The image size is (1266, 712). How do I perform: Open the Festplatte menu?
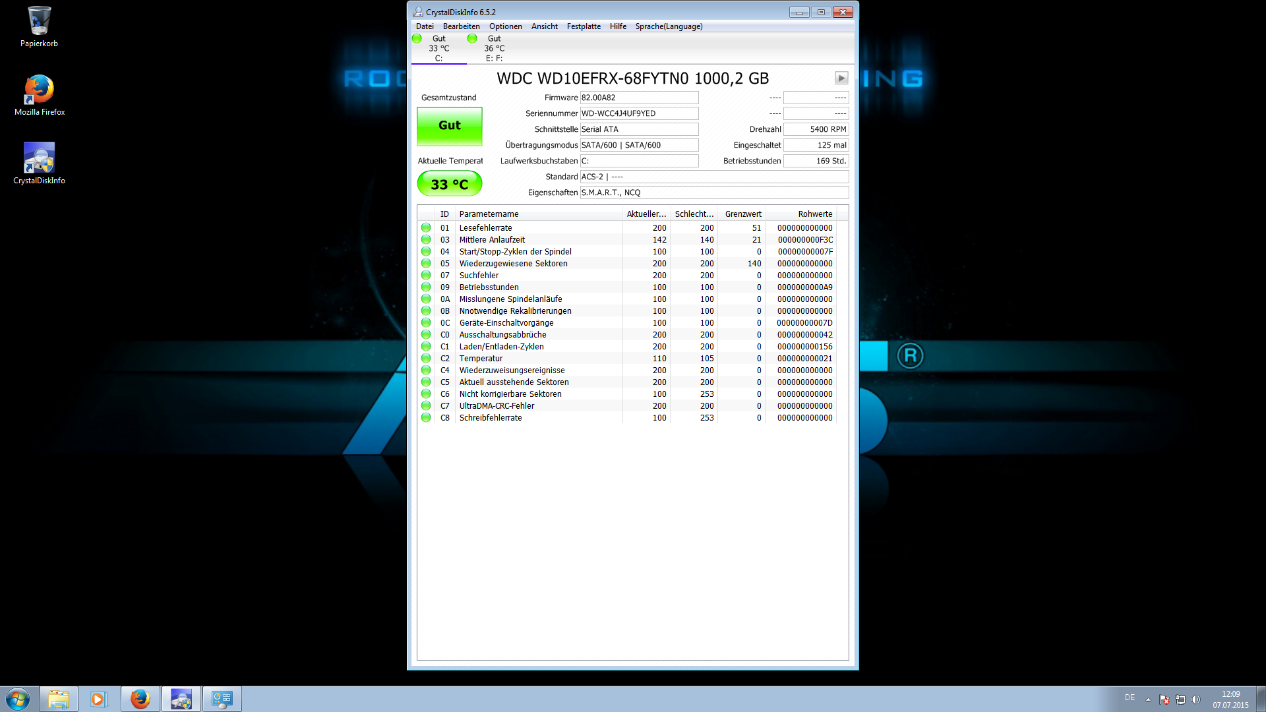[x=584, y=26]
